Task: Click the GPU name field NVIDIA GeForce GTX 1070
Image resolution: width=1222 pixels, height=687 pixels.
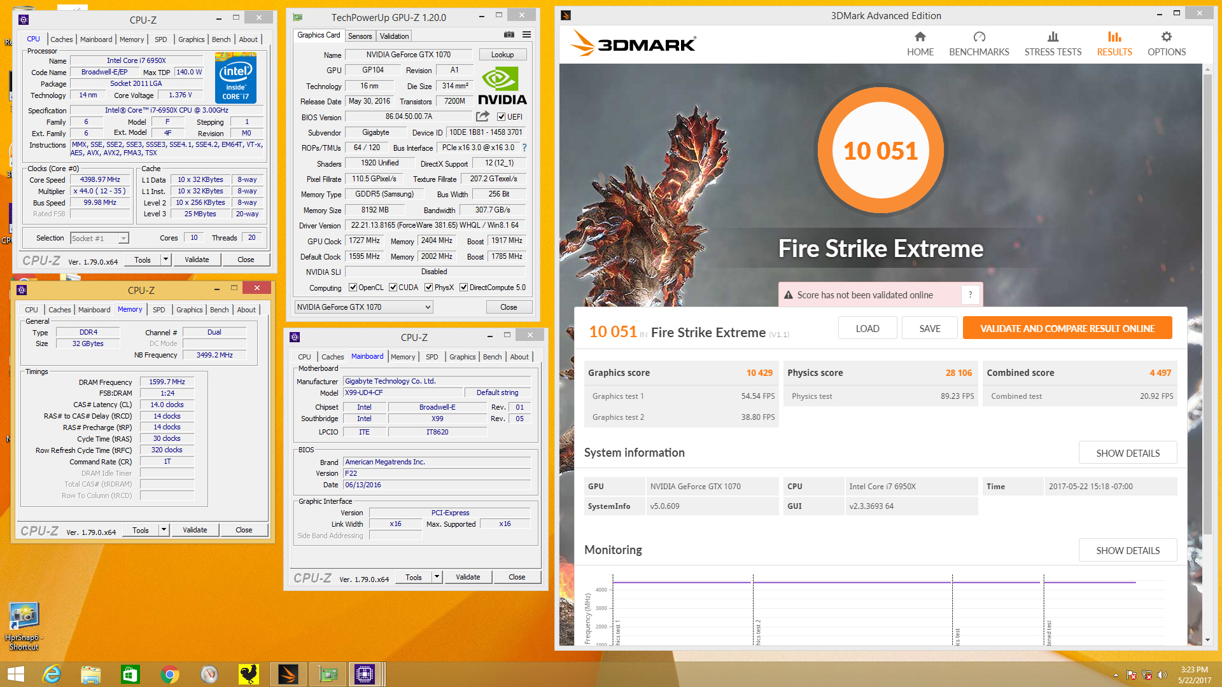Action: 409,55
